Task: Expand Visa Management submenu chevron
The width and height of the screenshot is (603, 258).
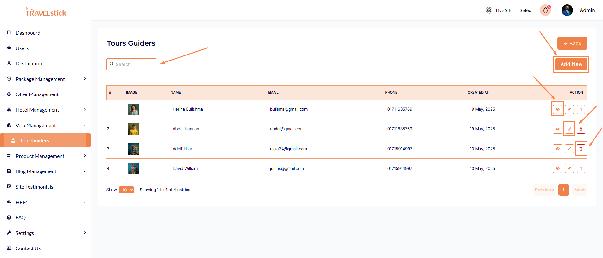Action: pos(85,125)
